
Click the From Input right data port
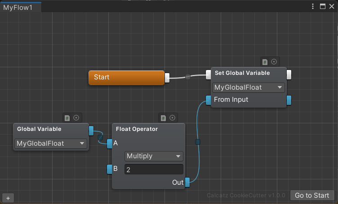(x=289, y=100)
